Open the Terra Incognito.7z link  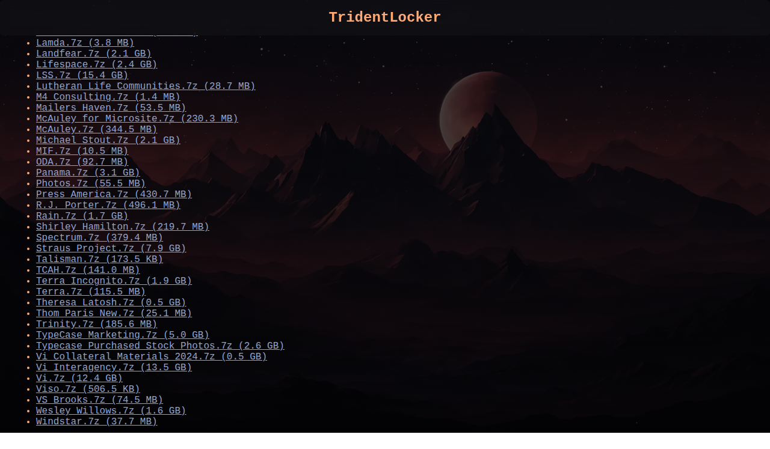click(114, 281)
